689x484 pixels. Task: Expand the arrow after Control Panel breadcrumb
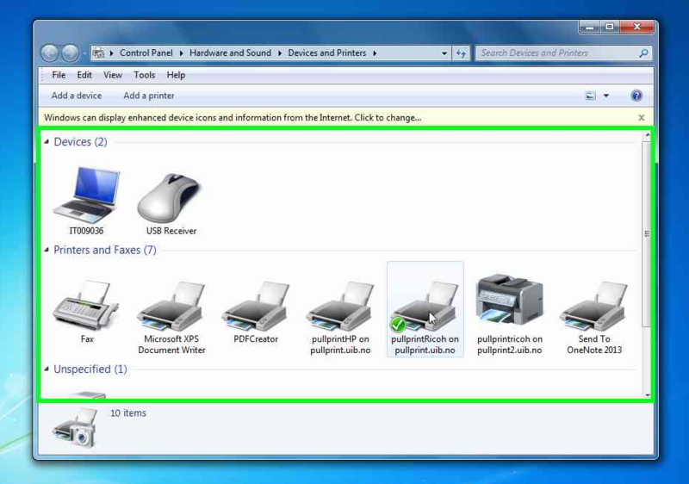pyautogui.click(x=182, y=53)
